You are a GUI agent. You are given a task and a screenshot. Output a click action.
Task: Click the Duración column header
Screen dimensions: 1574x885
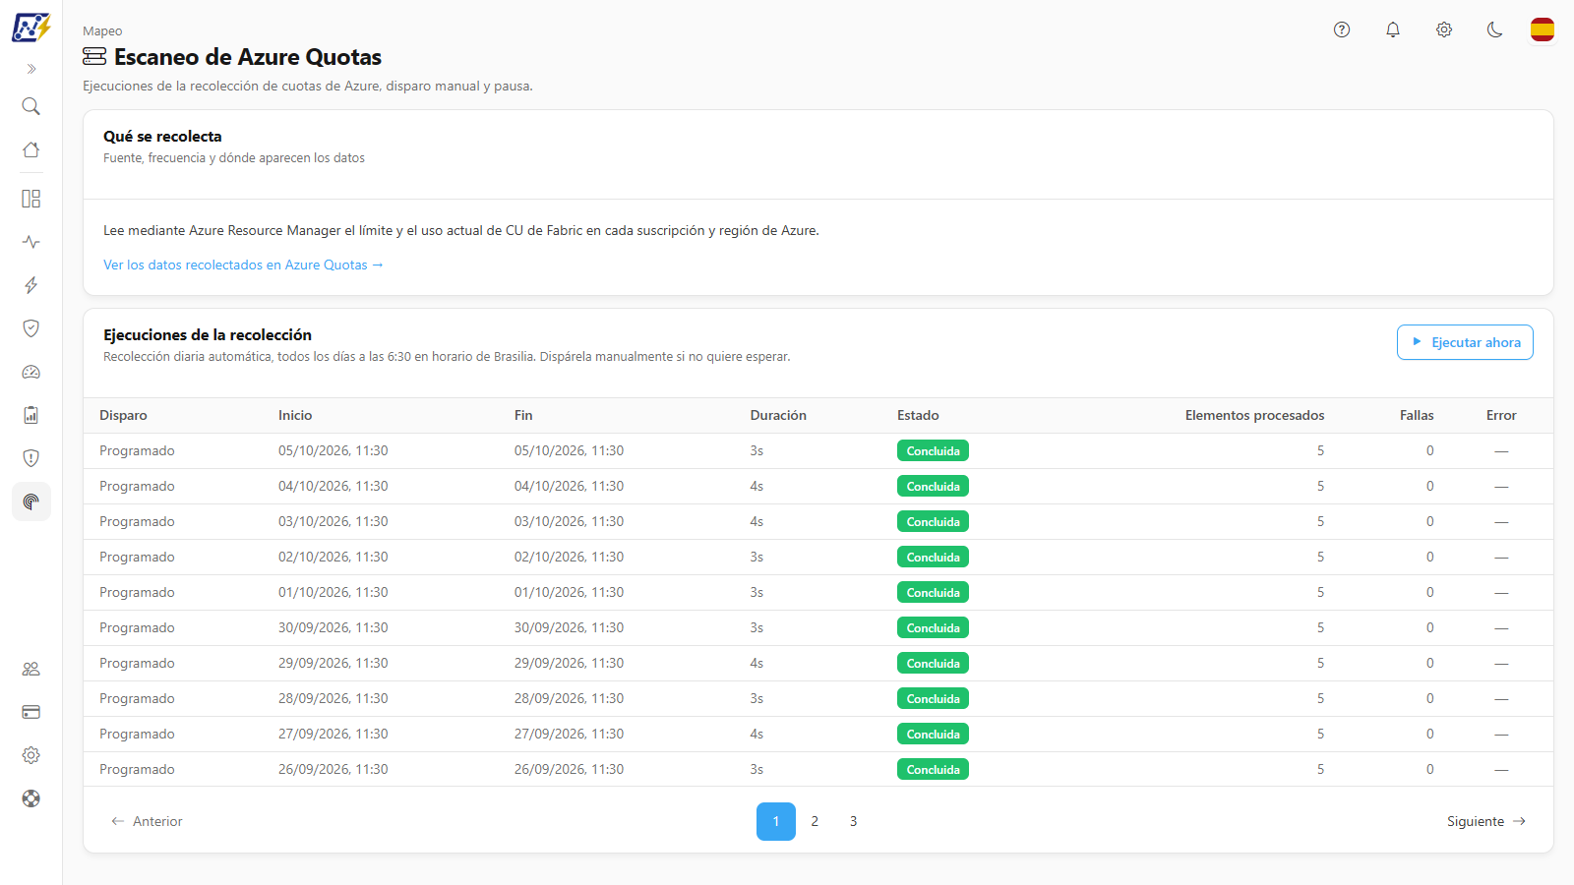click(x=778, y=415)
